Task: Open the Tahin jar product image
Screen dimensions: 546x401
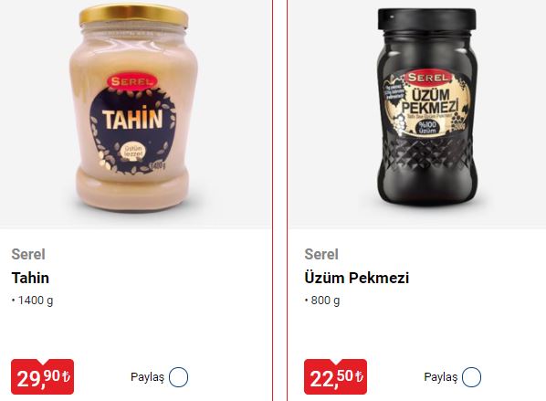Action: tap(134, 108)
